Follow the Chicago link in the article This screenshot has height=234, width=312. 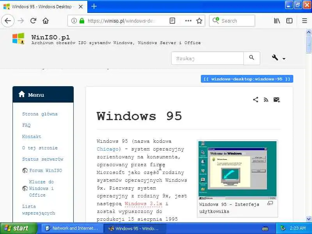tap(108, 149)
